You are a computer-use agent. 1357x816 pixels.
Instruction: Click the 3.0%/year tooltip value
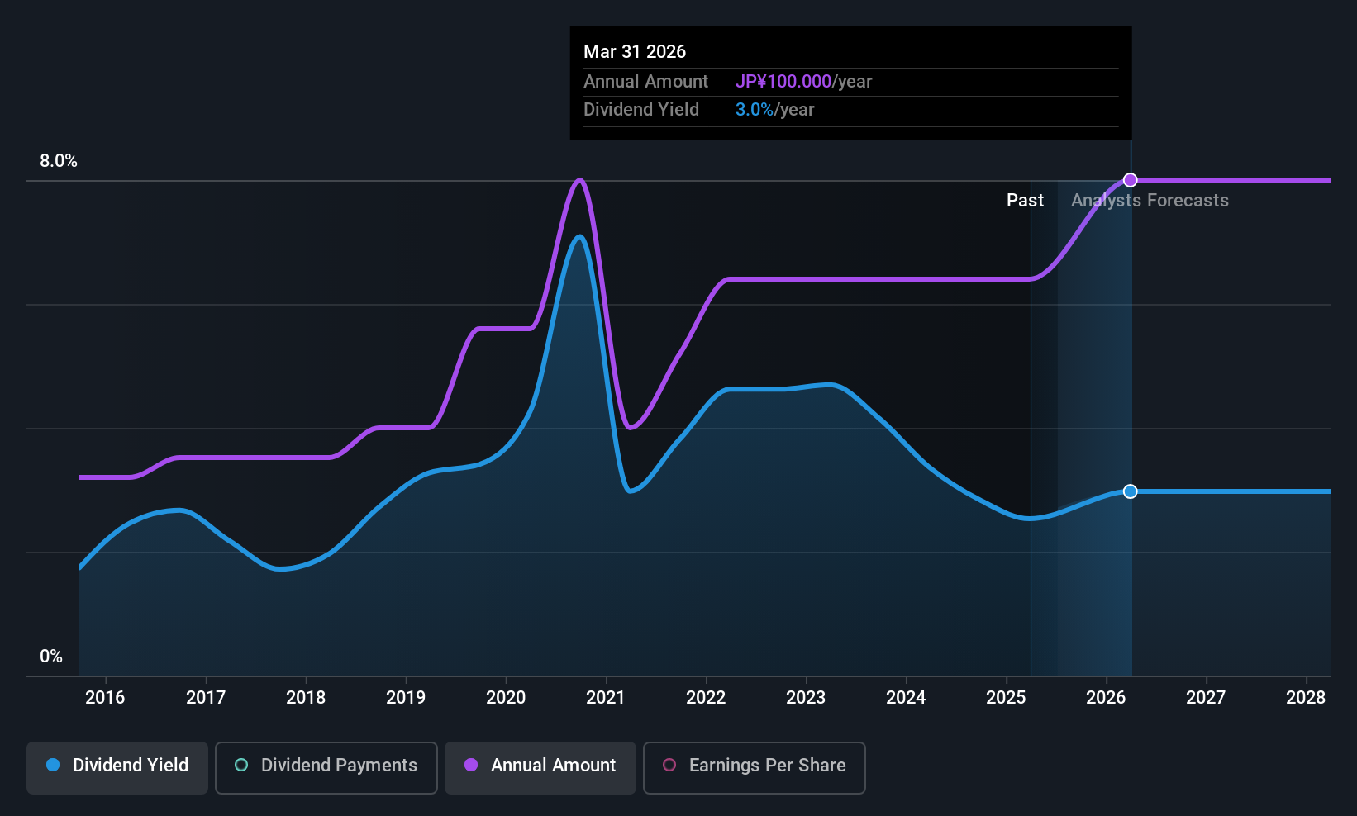(x=775, y=110)
